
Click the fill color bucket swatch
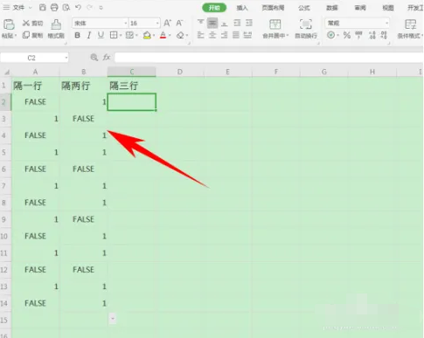pos(147,35)
